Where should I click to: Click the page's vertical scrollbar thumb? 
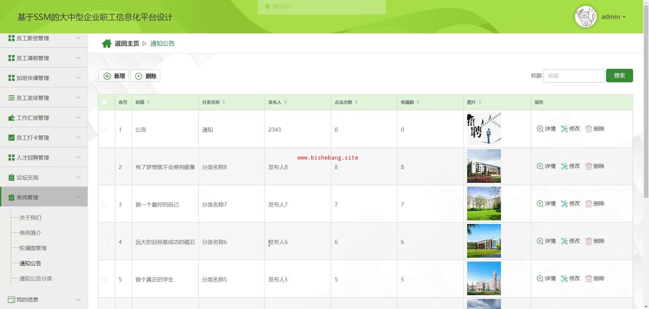point(646,101)
